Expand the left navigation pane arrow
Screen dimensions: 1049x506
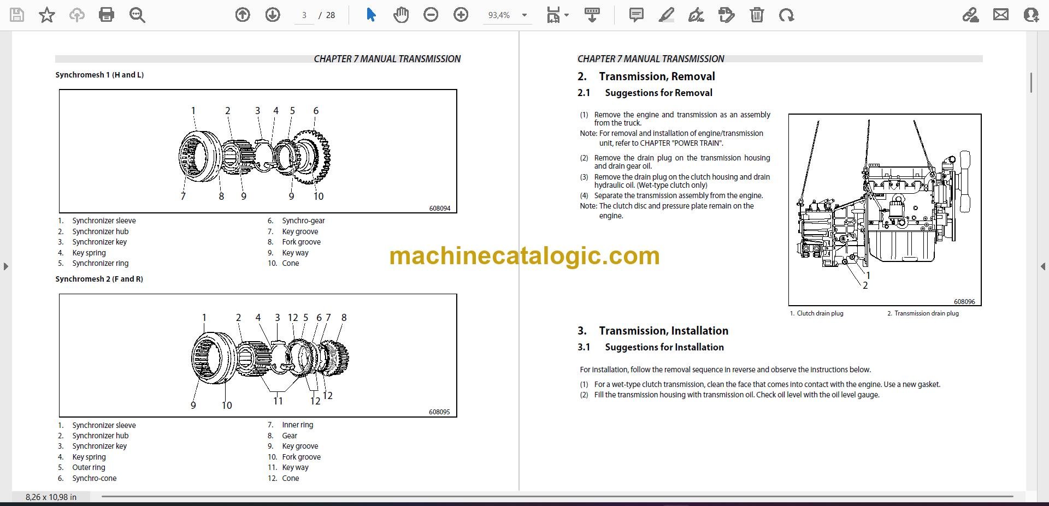[5, 266]
